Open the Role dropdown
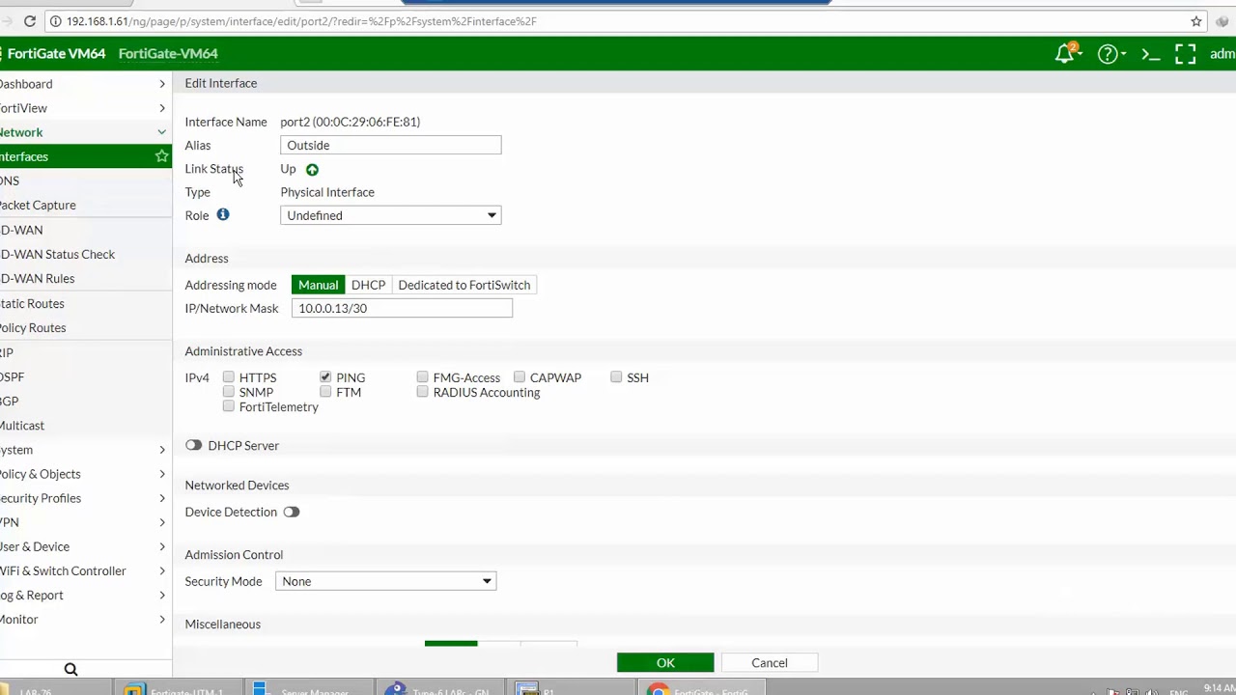This screenshot has height=695, width=1236. point(390,215)
